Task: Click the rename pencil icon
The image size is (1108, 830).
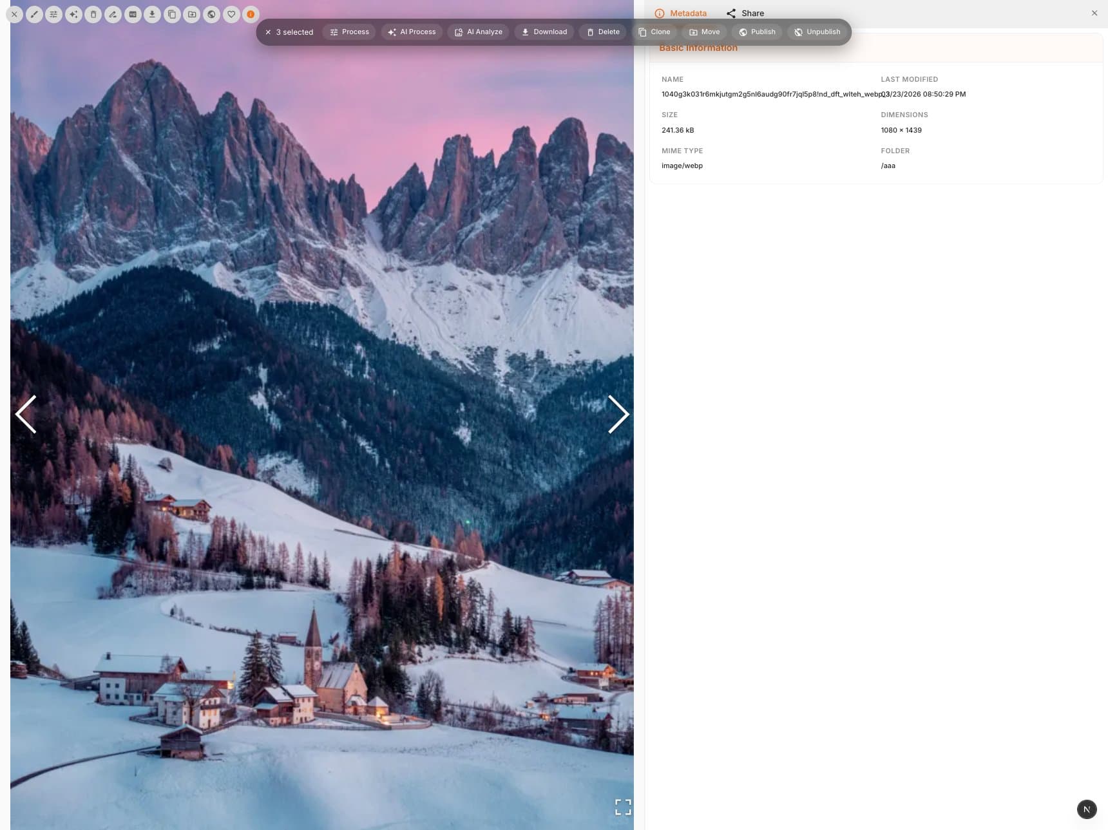Action: point(113,14)
